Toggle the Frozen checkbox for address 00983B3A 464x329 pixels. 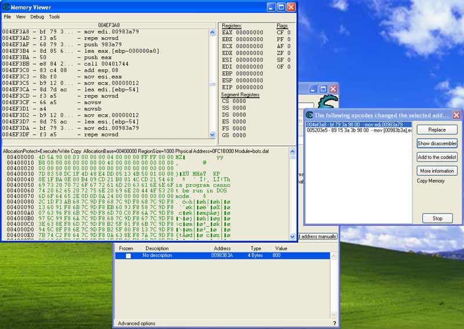pyautogui.click(x=128, y=256)
